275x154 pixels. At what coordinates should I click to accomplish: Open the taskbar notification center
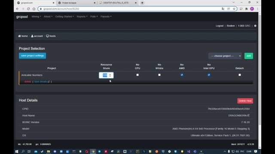[256, 151]
